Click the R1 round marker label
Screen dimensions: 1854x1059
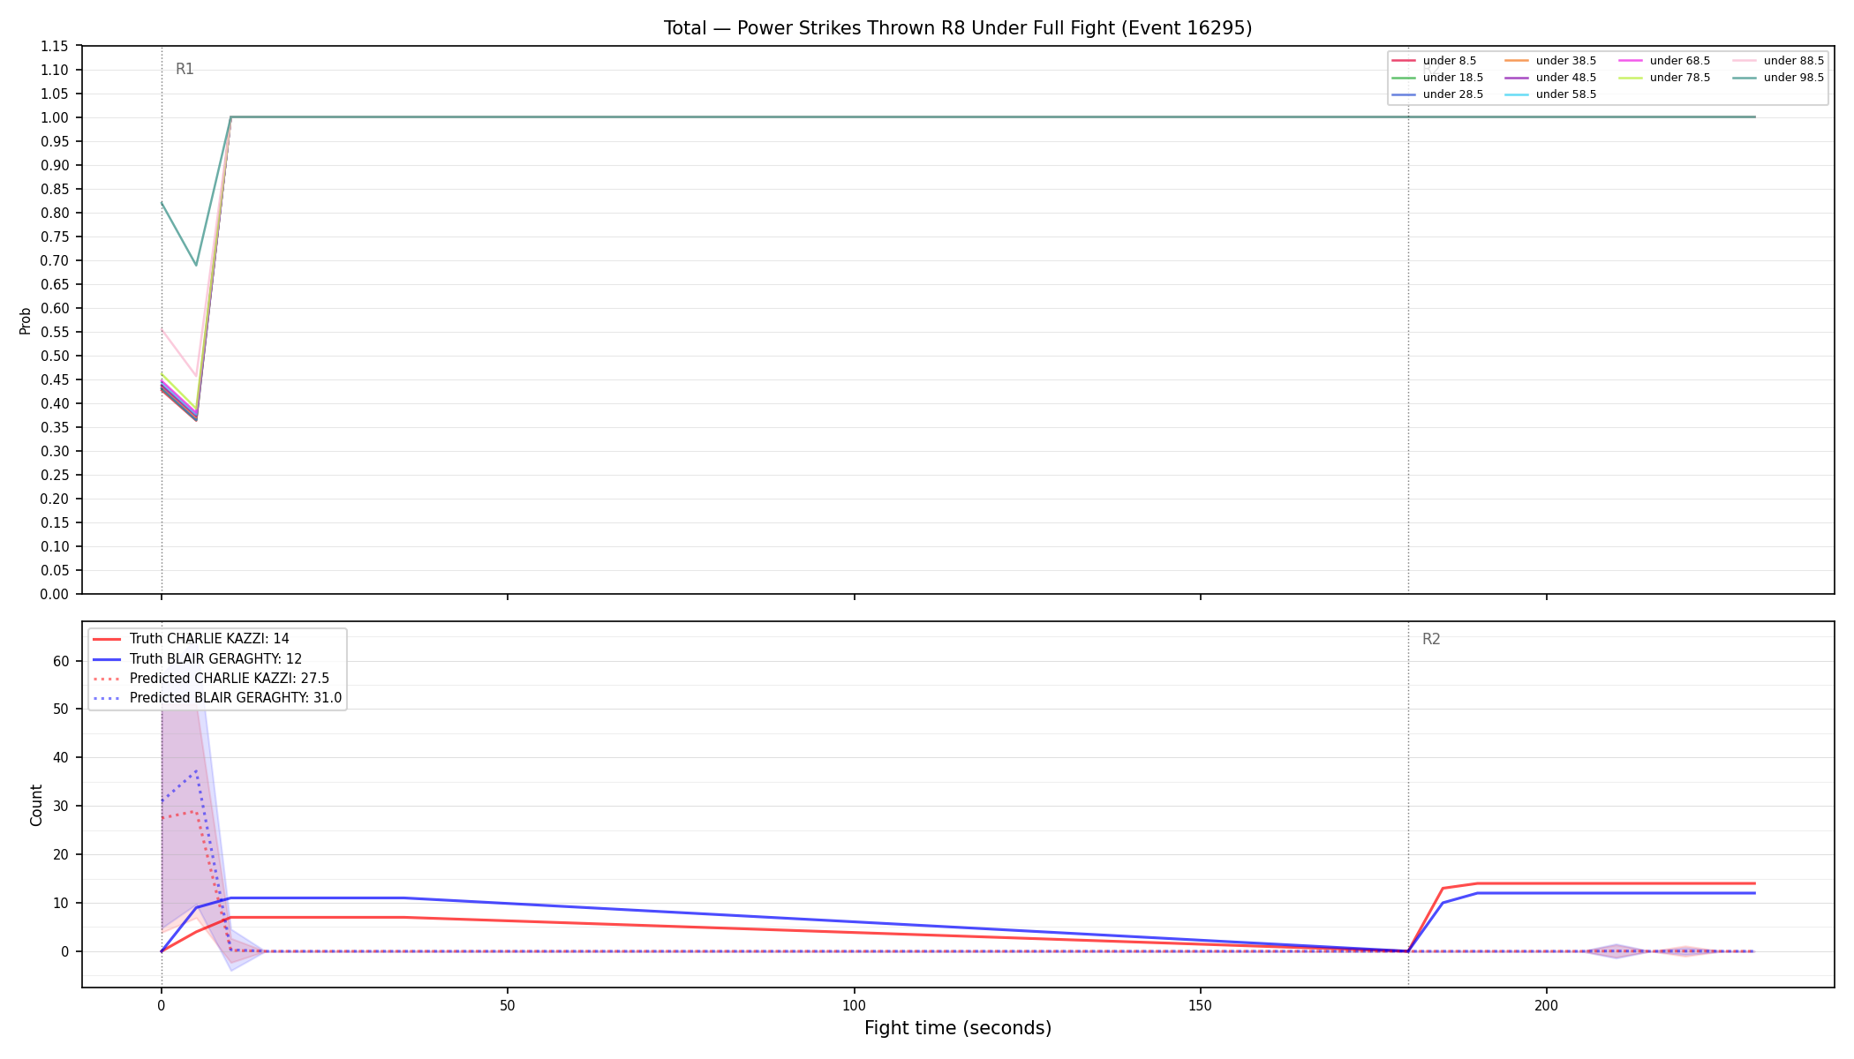[x=185, y=69]
